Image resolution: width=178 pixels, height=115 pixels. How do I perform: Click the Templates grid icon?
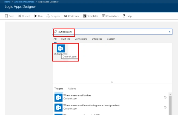point(85,16)
